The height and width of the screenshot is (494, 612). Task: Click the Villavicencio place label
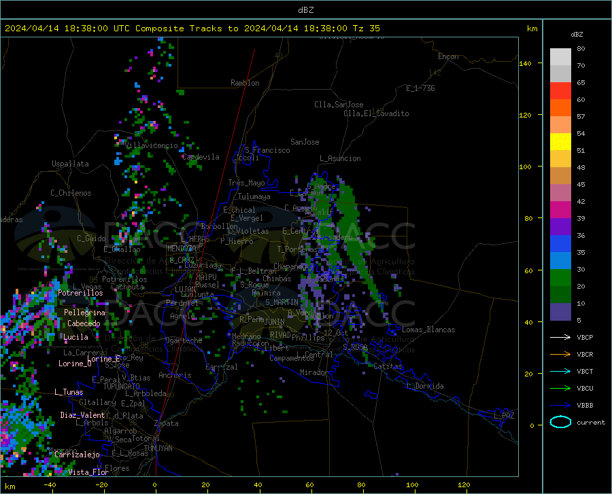(152, 145)
